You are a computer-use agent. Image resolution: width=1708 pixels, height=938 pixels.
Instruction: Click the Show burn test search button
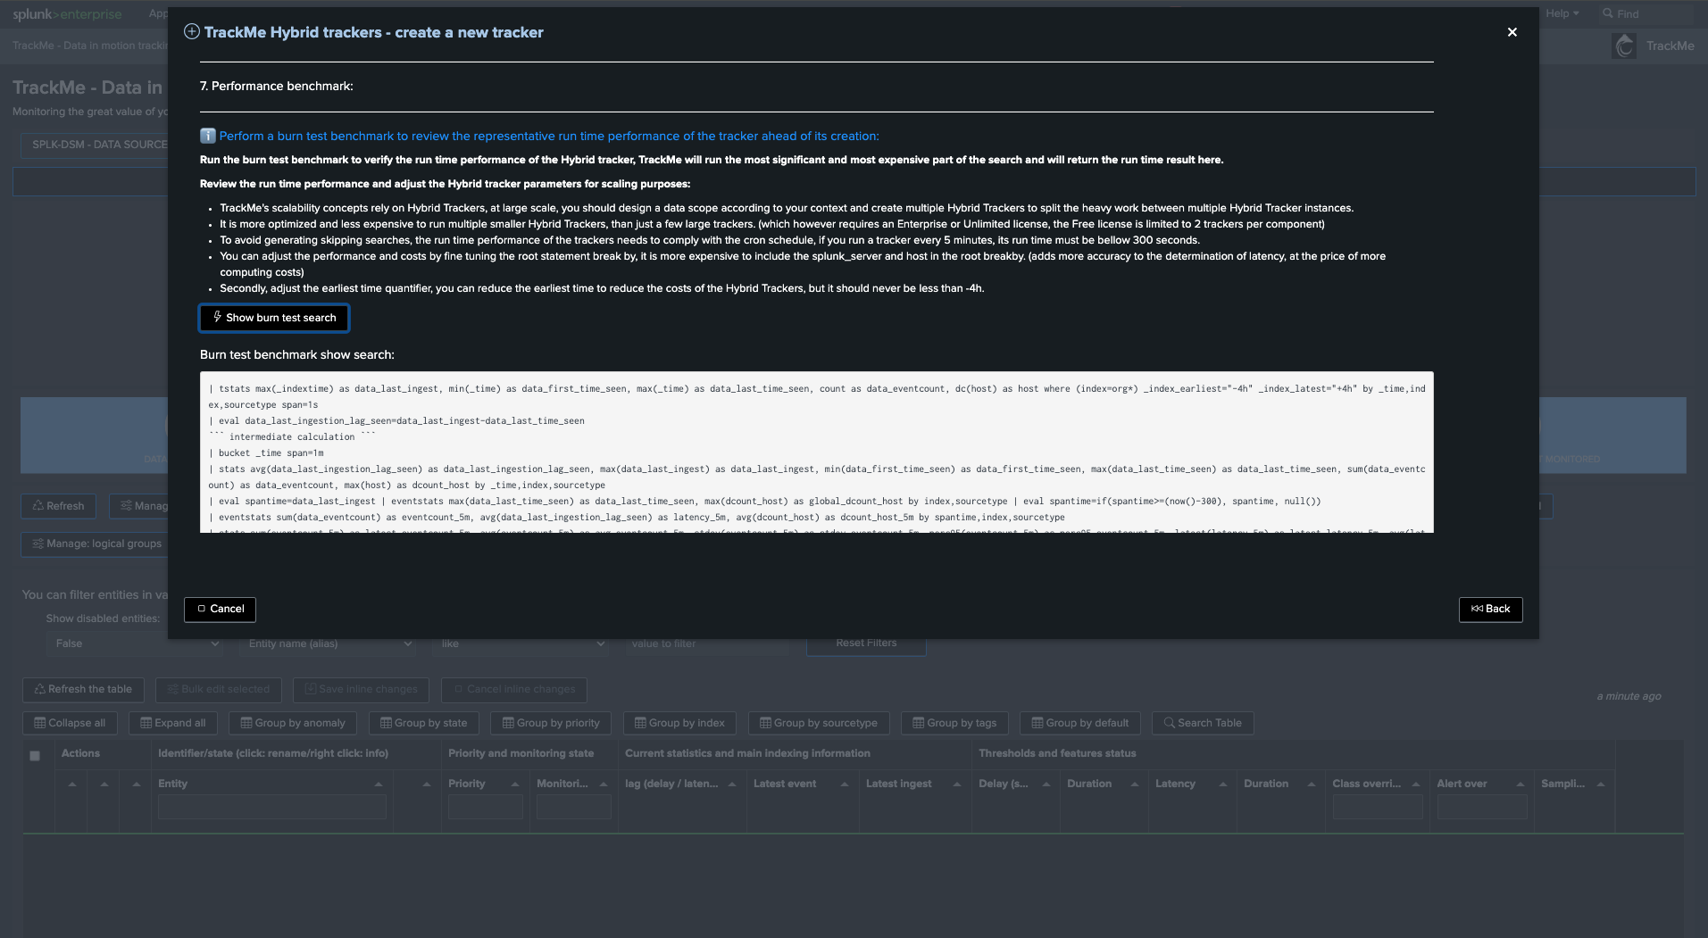(x=274, y=318)
